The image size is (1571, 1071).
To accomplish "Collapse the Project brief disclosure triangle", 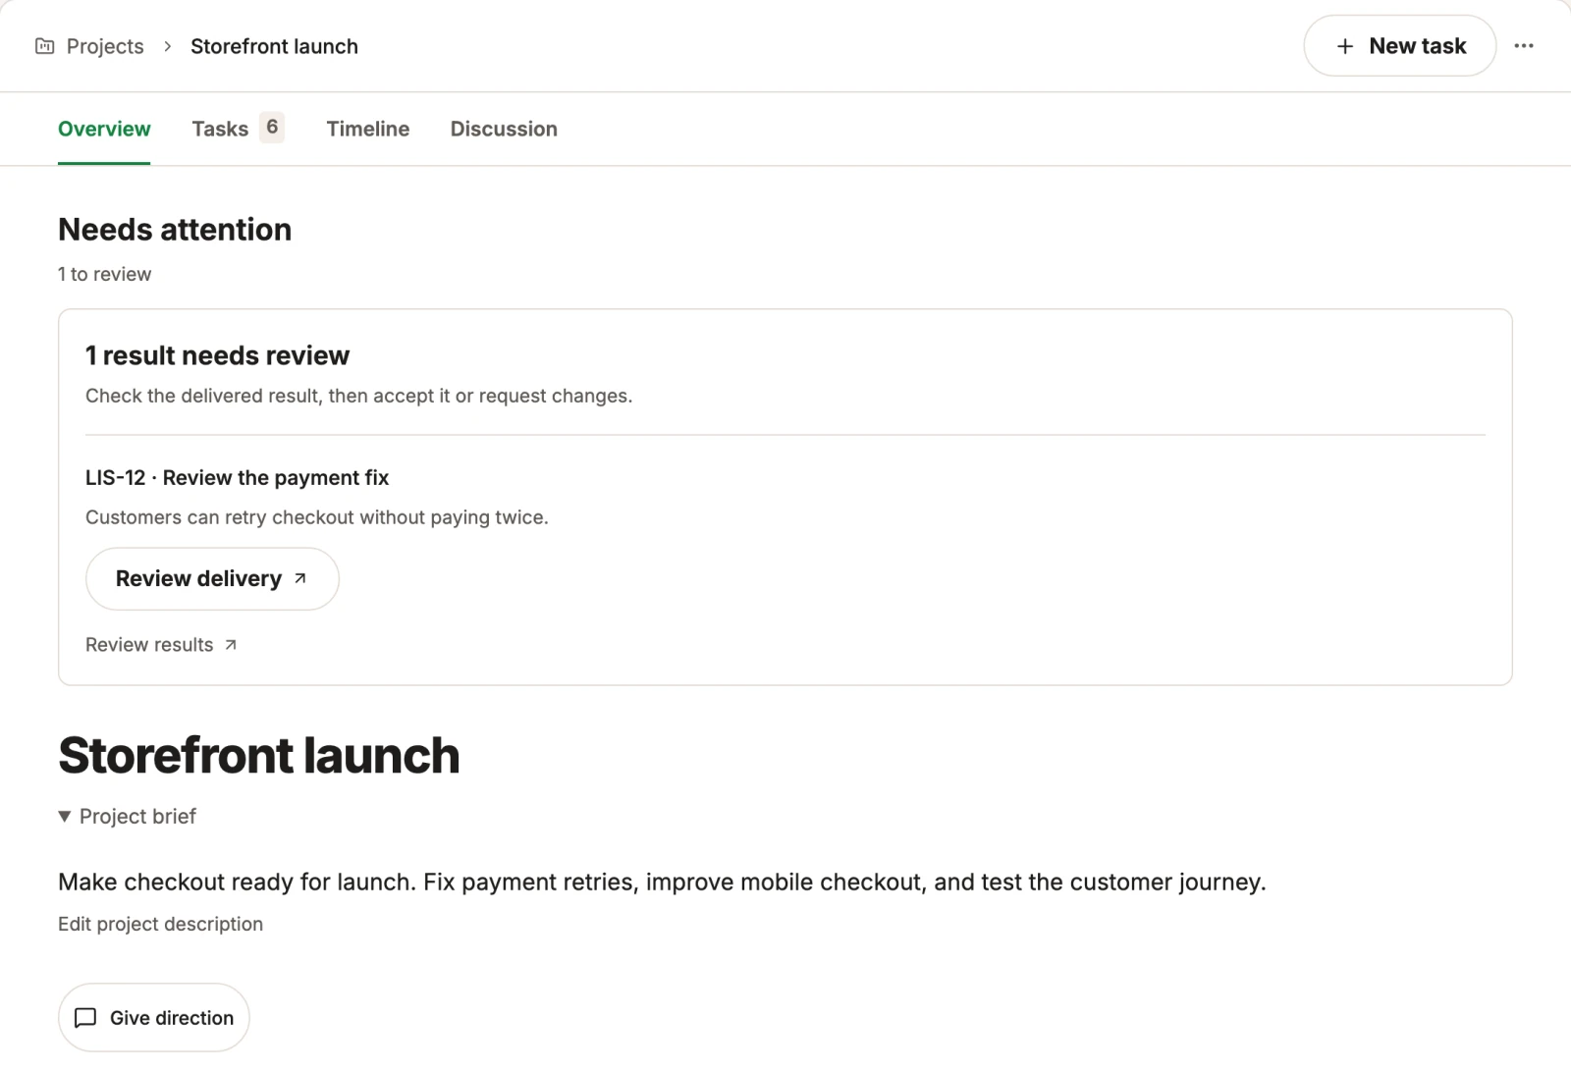I will click(x=65, y=817).
